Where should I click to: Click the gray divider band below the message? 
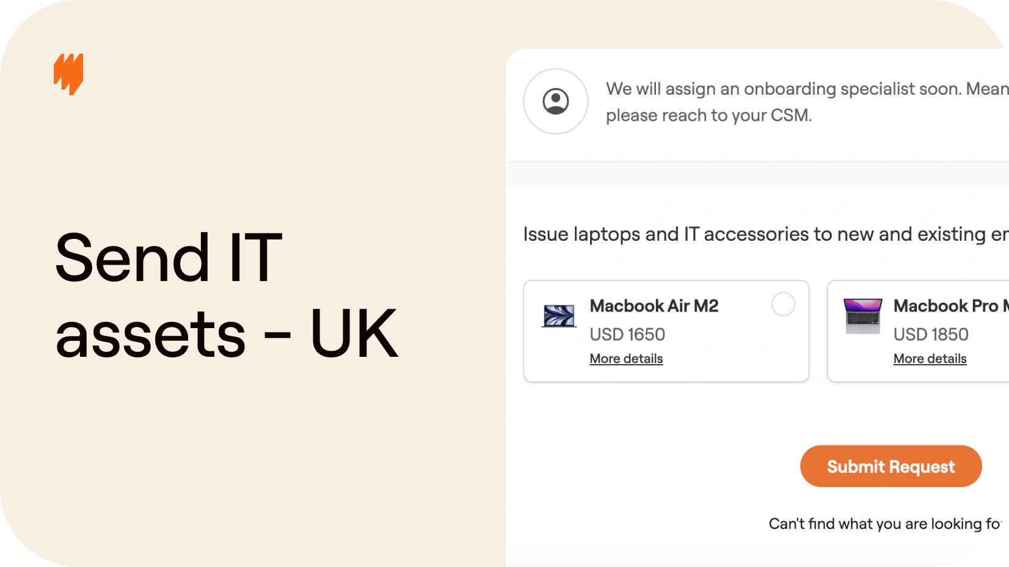click(x=757, y=174)
